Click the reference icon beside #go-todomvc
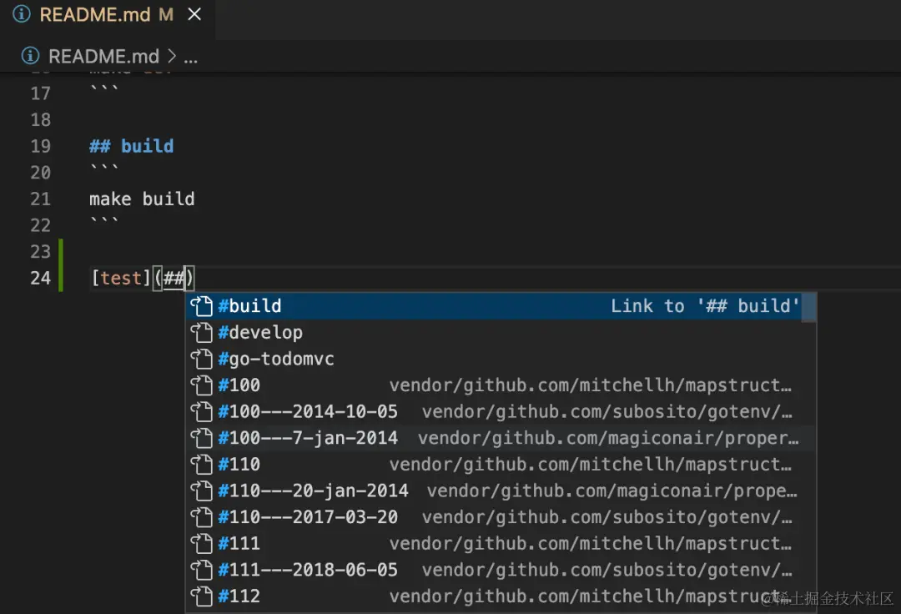901x614 pixels. (202, 359)
